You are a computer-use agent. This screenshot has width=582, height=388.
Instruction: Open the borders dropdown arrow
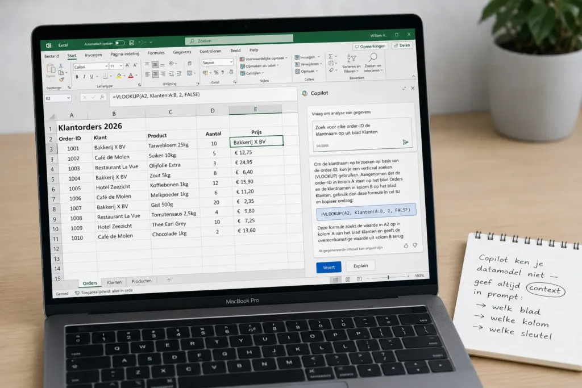click(x=111, y=76)
